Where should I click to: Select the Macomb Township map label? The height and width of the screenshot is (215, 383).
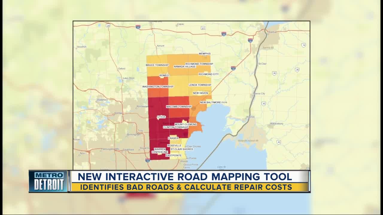pos(179,107)
